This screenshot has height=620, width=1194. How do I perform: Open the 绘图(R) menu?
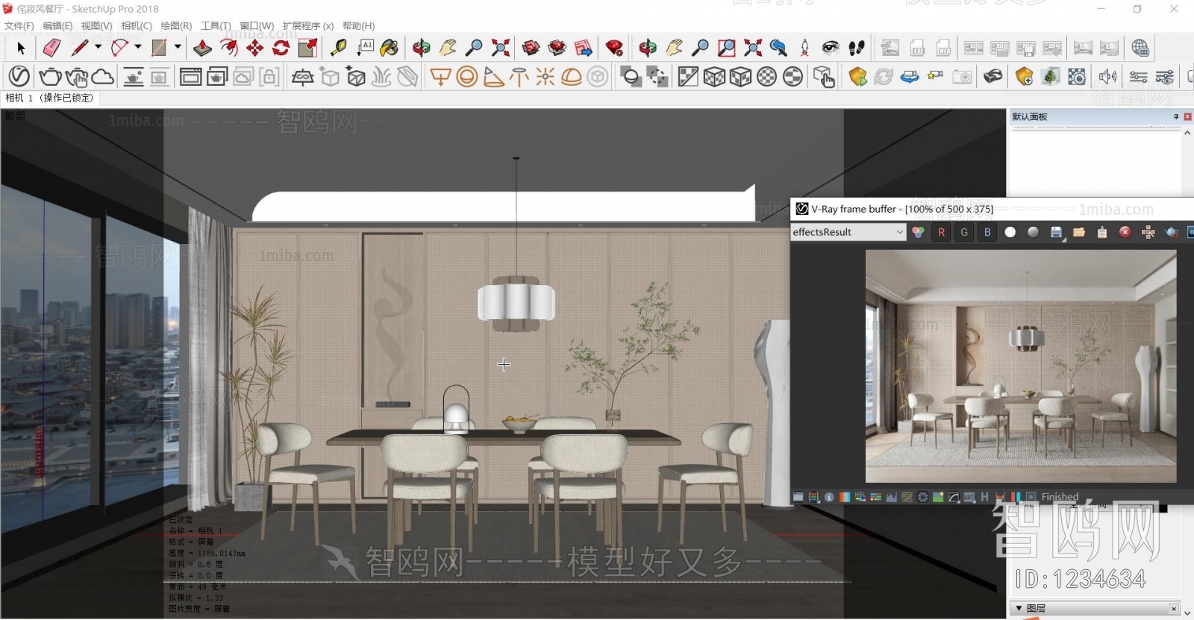pyautogui.click(x=176, y=26)
